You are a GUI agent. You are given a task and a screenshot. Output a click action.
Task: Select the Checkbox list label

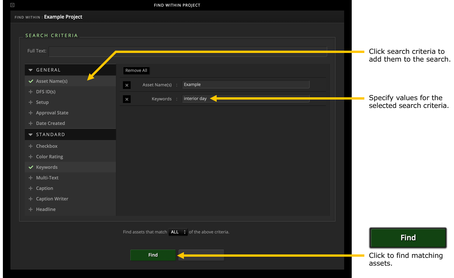coord(47,146)
